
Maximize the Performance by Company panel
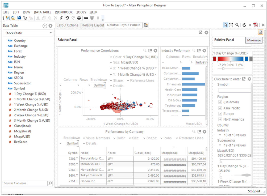pos(199,132)
